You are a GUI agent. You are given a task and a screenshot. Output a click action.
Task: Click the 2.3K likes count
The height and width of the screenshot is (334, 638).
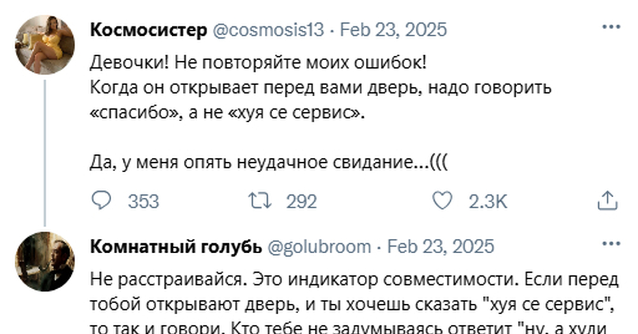488,201
